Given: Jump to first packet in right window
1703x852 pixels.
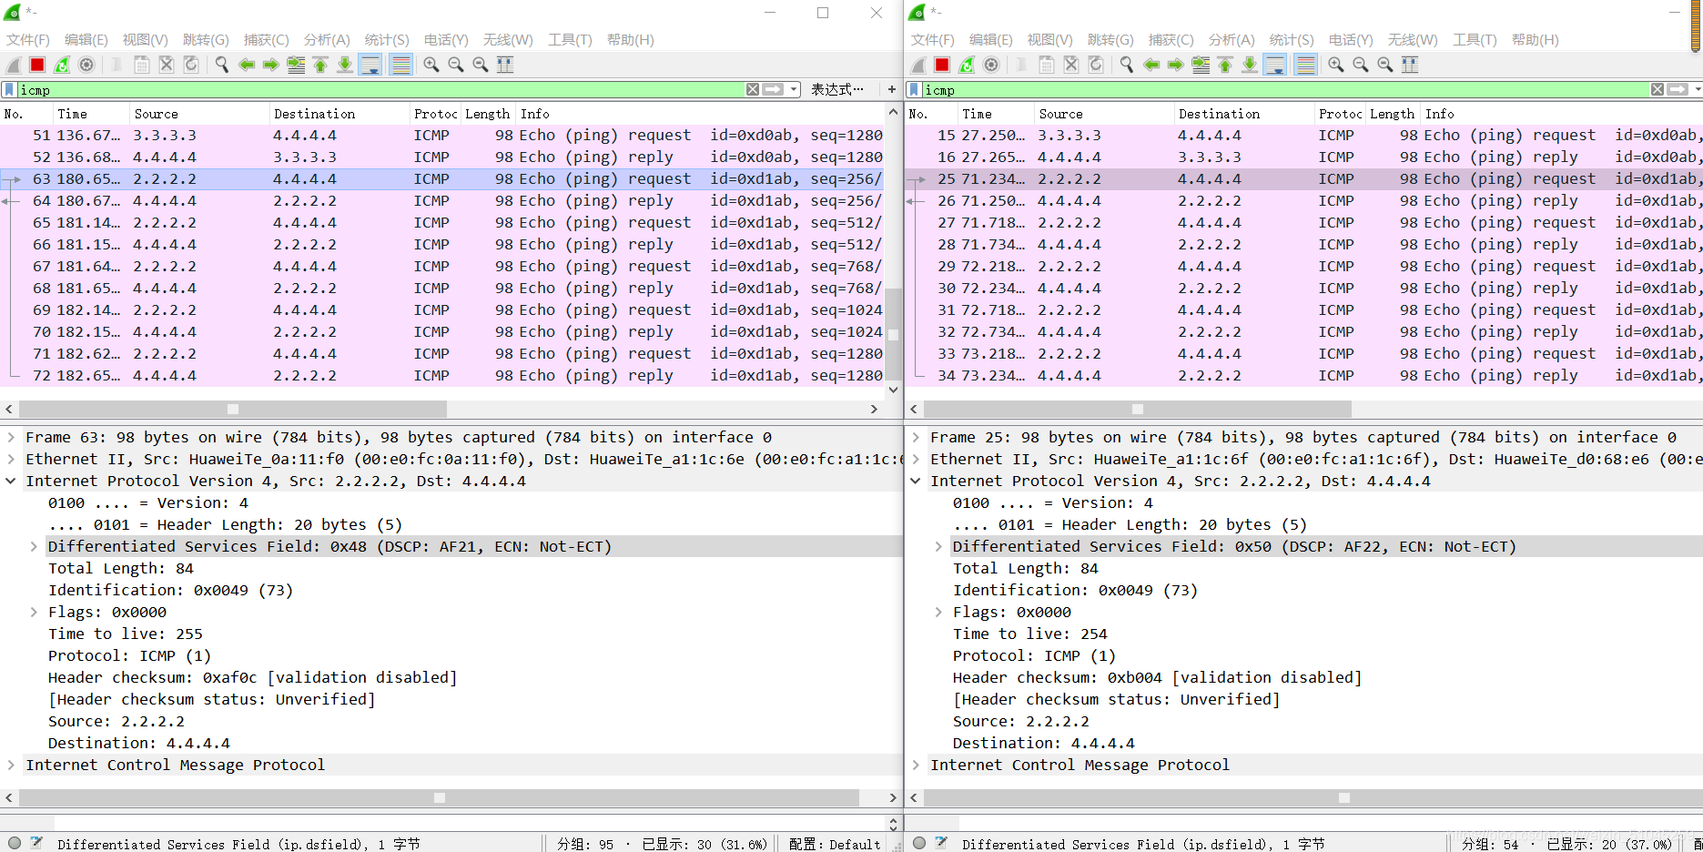Looking at the screenshot, I should pyautogui.click(x=1225, y=65).
